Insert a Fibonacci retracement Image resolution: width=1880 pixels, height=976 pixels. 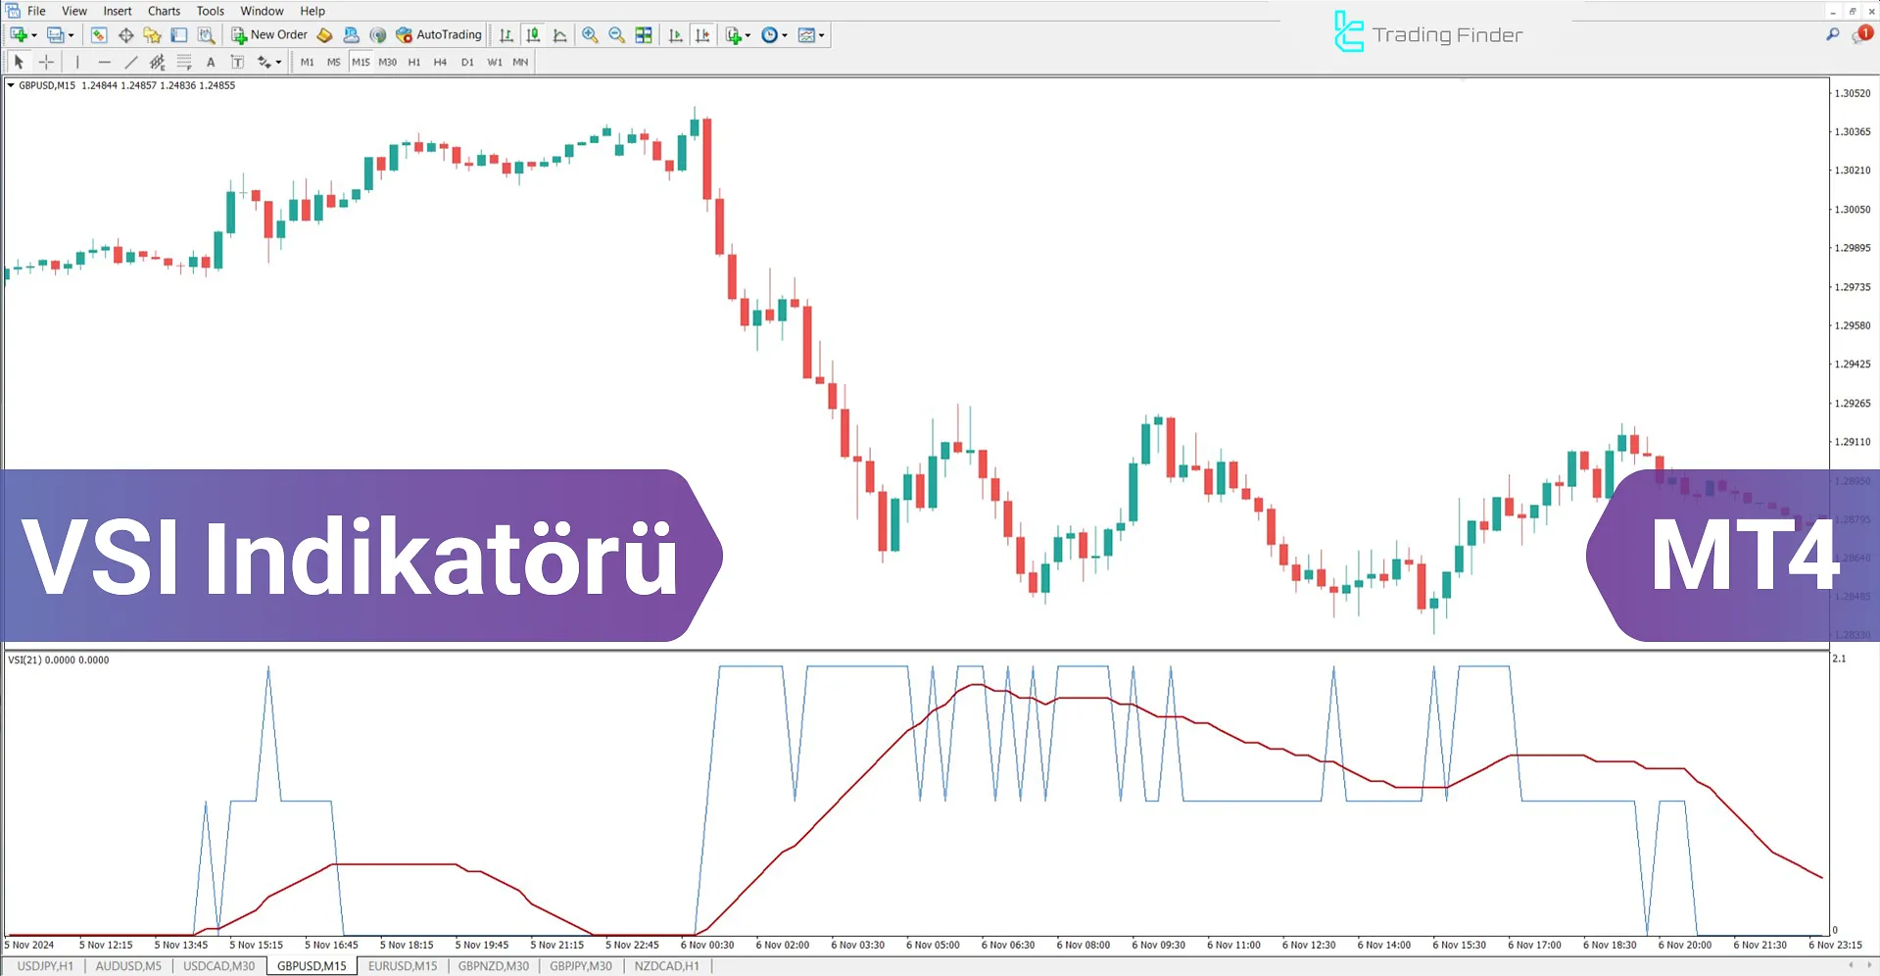pos(184,61)
